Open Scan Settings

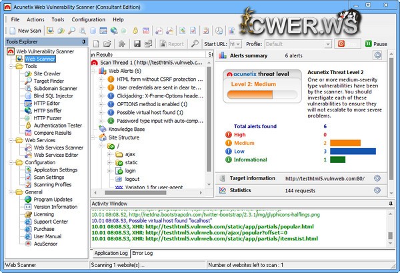coord(49,178)
